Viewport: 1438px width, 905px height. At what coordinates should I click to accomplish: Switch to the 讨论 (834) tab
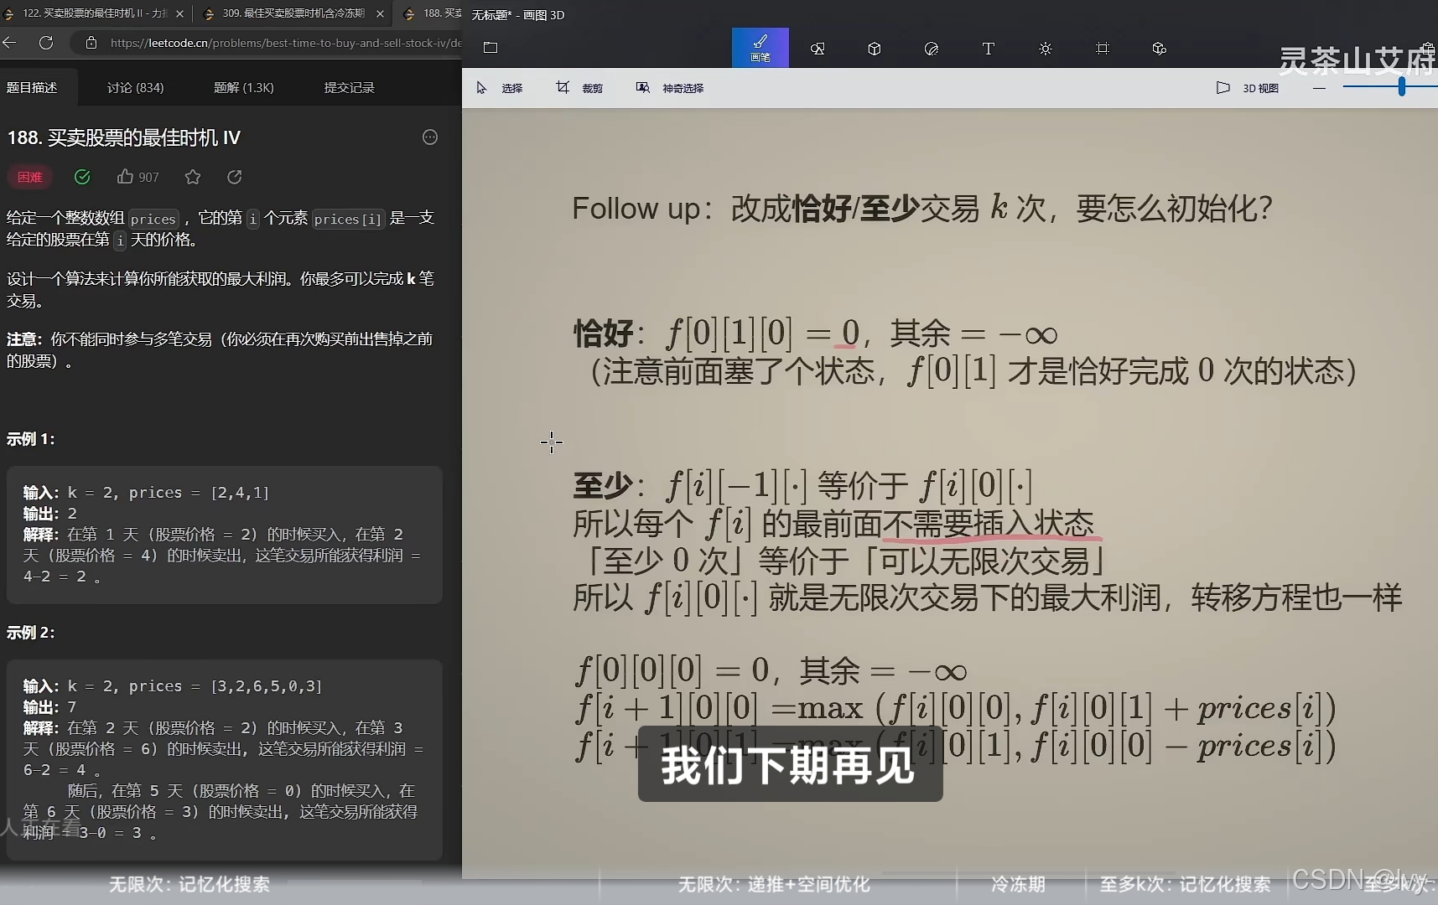pos(134,86)
